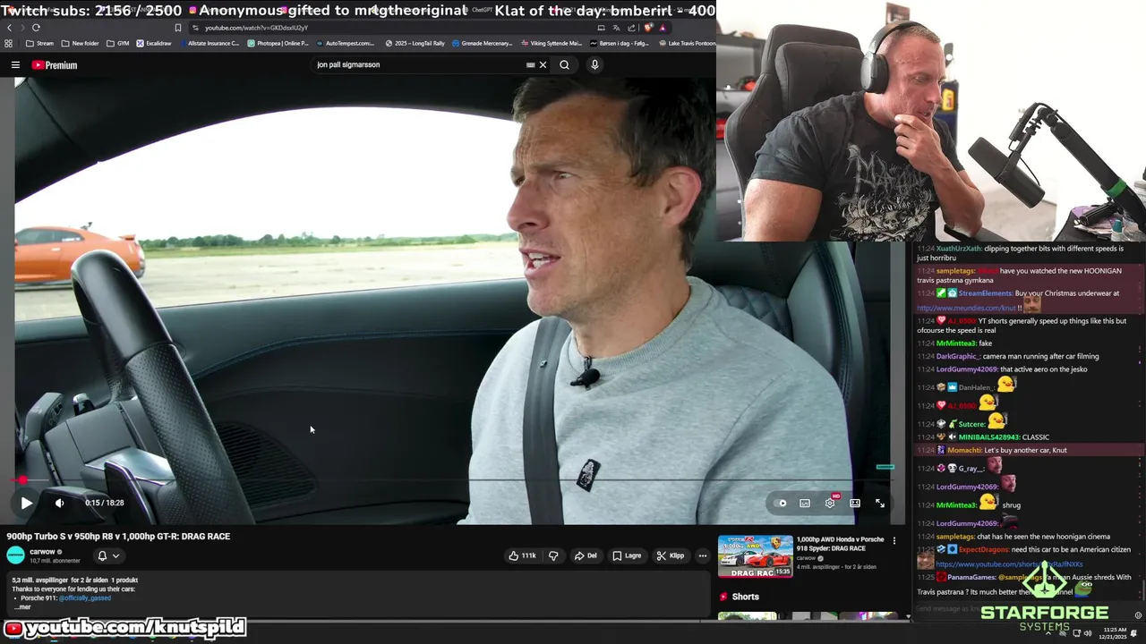Reload the browser page
The height and width of the screenshot is (644, 1146).
coord(36,28)
